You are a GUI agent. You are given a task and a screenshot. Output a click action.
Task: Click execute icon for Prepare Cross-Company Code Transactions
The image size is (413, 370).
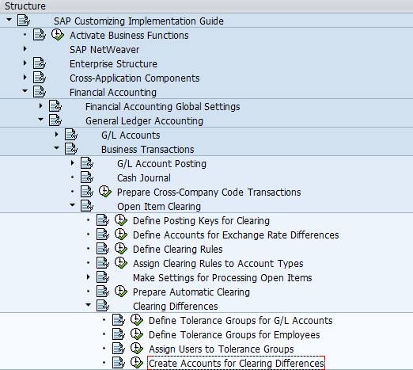point(105,192)
